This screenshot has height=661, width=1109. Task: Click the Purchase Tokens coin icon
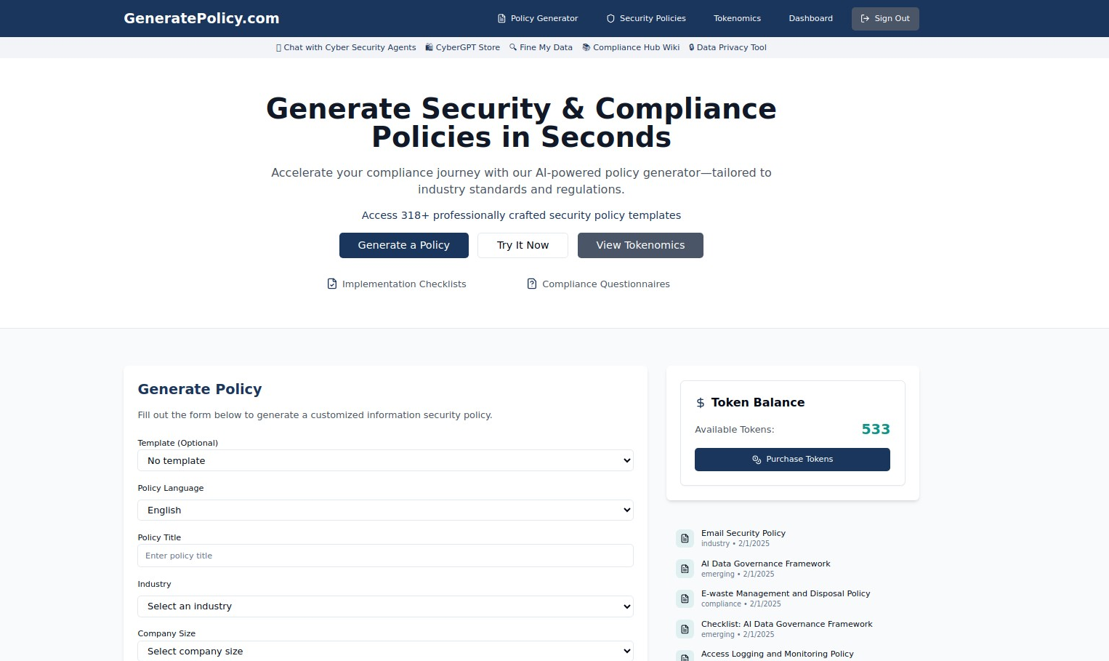point(756,459)
